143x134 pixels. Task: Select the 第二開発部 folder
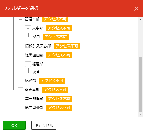[x=34, y=108]
